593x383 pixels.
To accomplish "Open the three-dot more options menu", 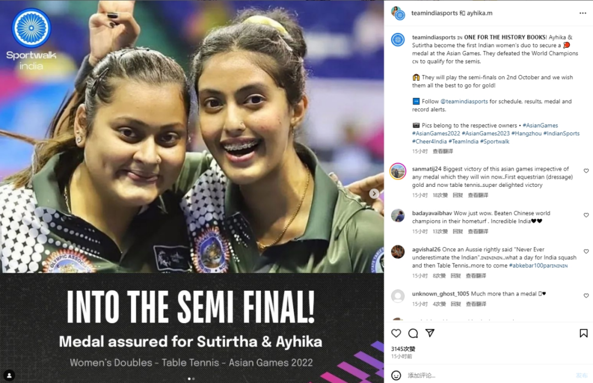I will click(583, 13).
